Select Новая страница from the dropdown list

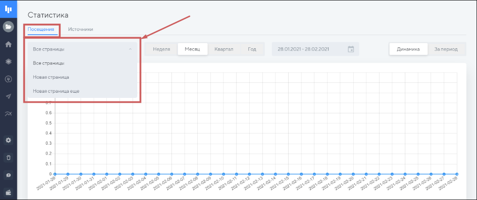(x=51, y=77)
